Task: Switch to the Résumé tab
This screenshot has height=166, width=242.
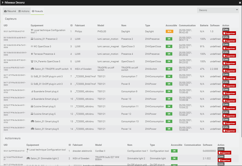Action: click(x=10, y=11)
